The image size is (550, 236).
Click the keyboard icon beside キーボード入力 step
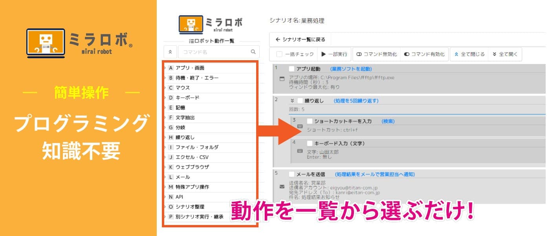click(300, 151)
